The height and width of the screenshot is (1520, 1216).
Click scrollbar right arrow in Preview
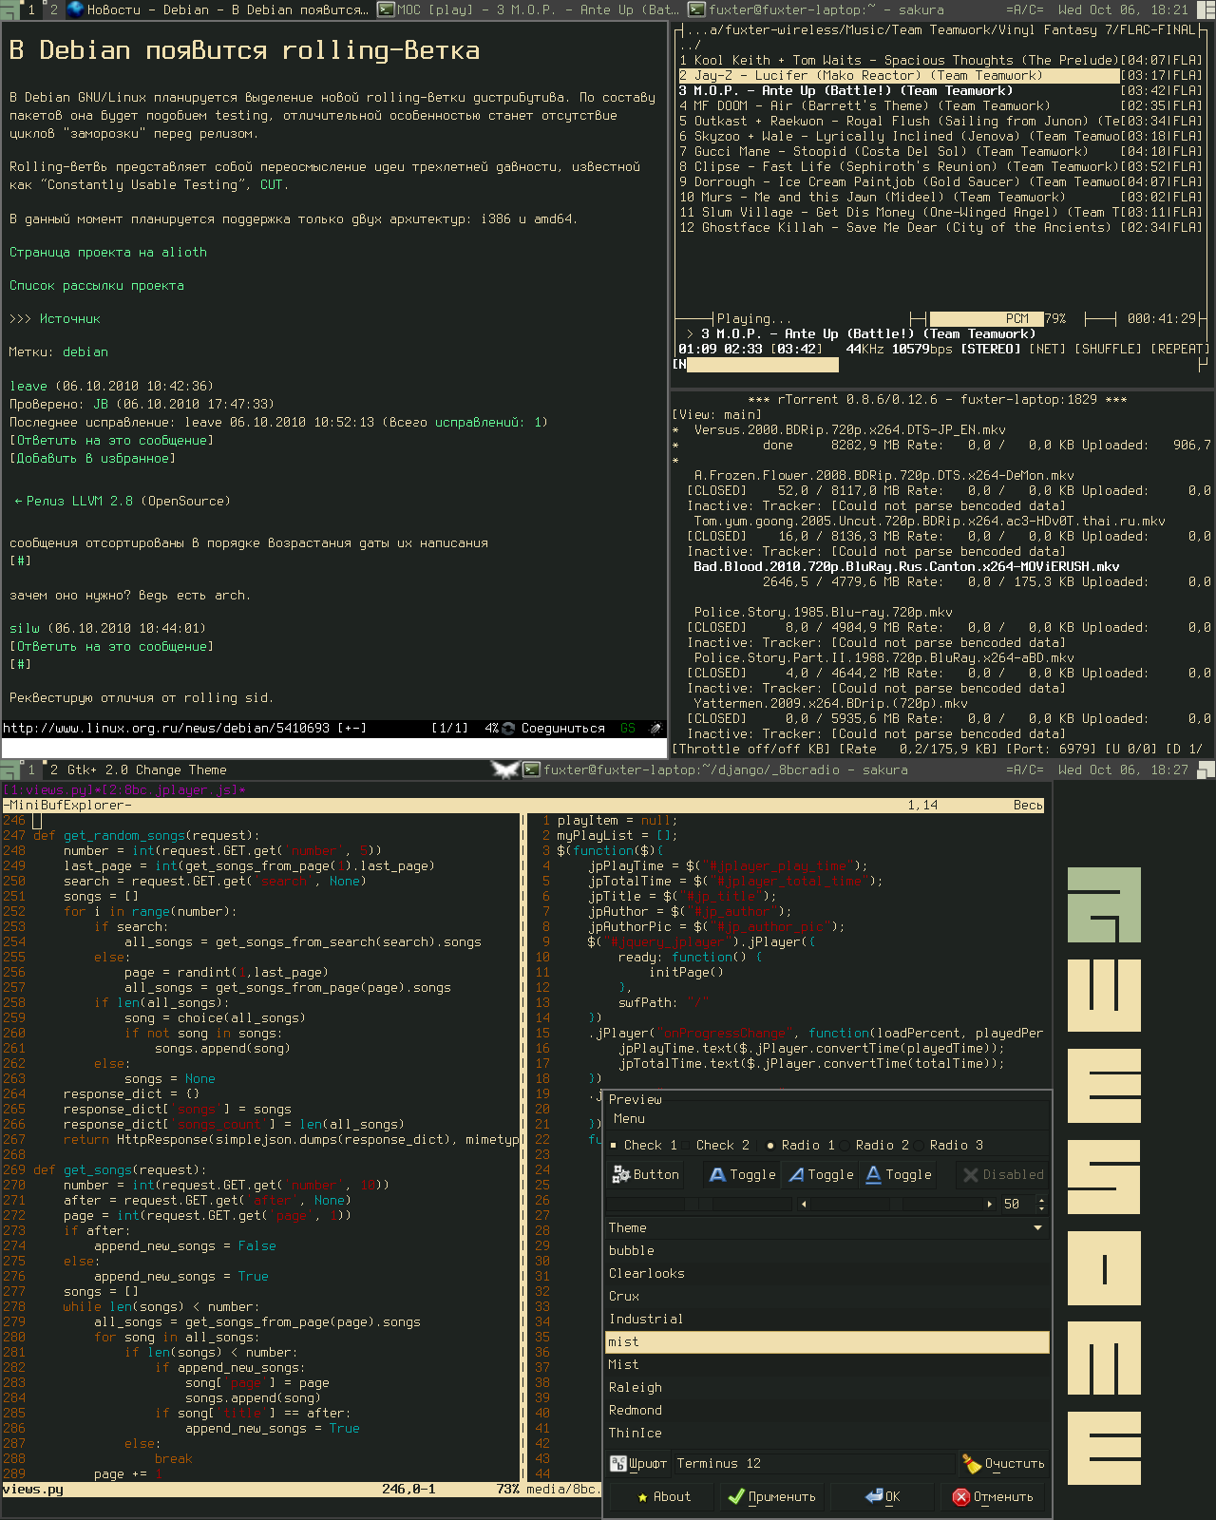point(990,1204)
